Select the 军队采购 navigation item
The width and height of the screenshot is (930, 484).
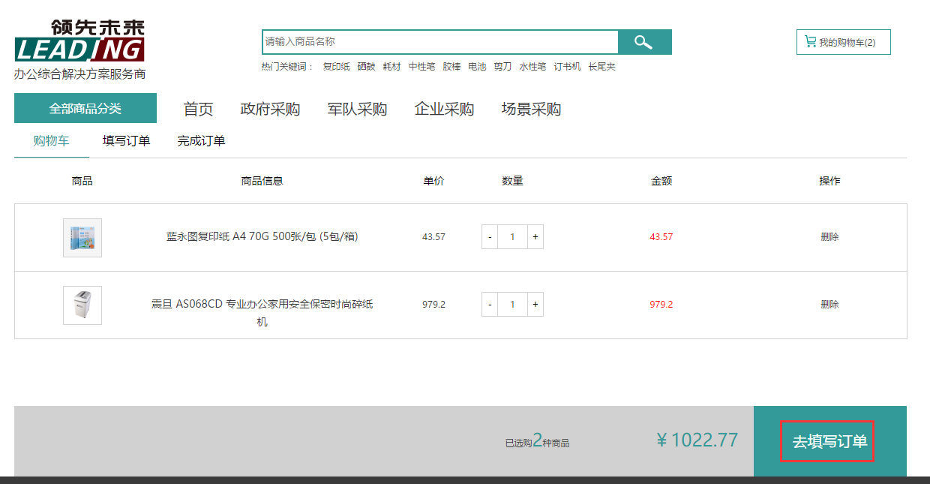click(357, 110)
